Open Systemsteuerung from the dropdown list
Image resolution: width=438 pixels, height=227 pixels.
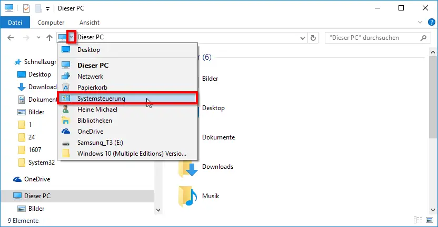pyautogui.click(x=127, y=99)
